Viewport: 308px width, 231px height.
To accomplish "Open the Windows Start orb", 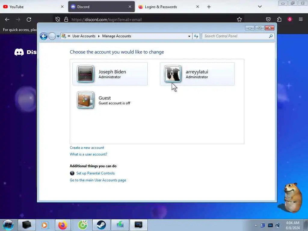I will click(x=8, y=225).
